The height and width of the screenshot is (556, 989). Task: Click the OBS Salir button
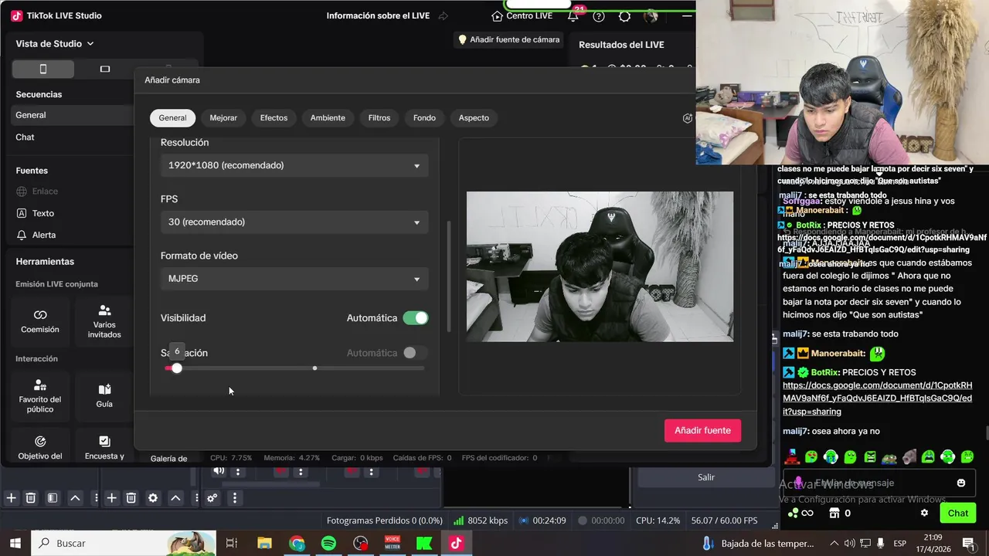pos(706,477)
